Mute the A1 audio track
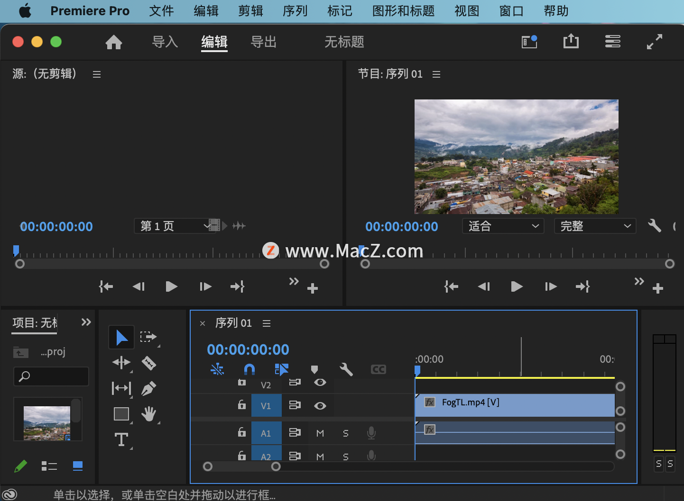 (x=320, y=432)
